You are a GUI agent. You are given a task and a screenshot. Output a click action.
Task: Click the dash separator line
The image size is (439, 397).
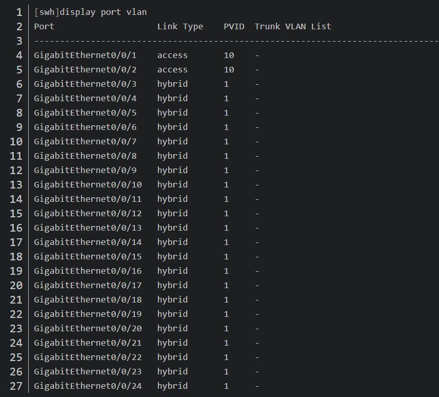[x=236, y=41]
